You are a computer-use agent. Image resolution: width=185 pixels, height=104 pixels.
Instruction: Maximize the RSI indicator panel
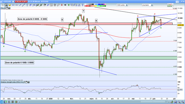tap(26, 82)
